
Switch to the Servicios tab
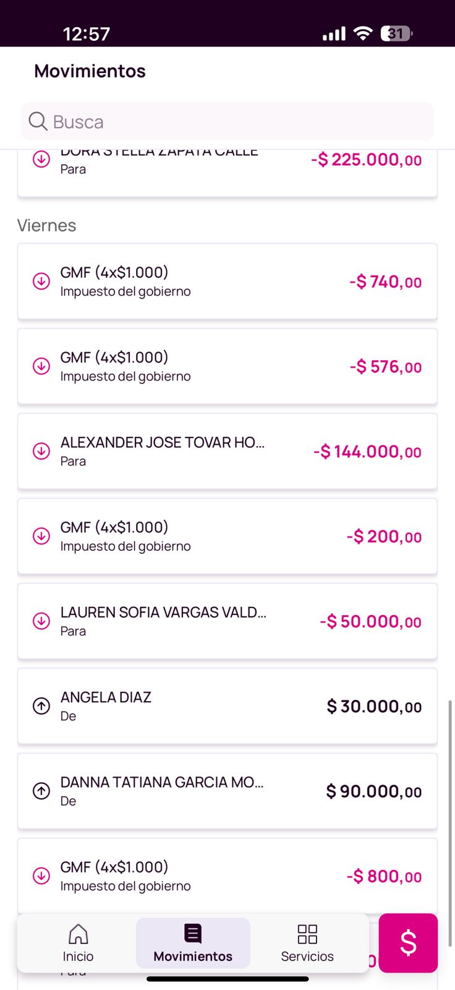click(x=307, y=942)
